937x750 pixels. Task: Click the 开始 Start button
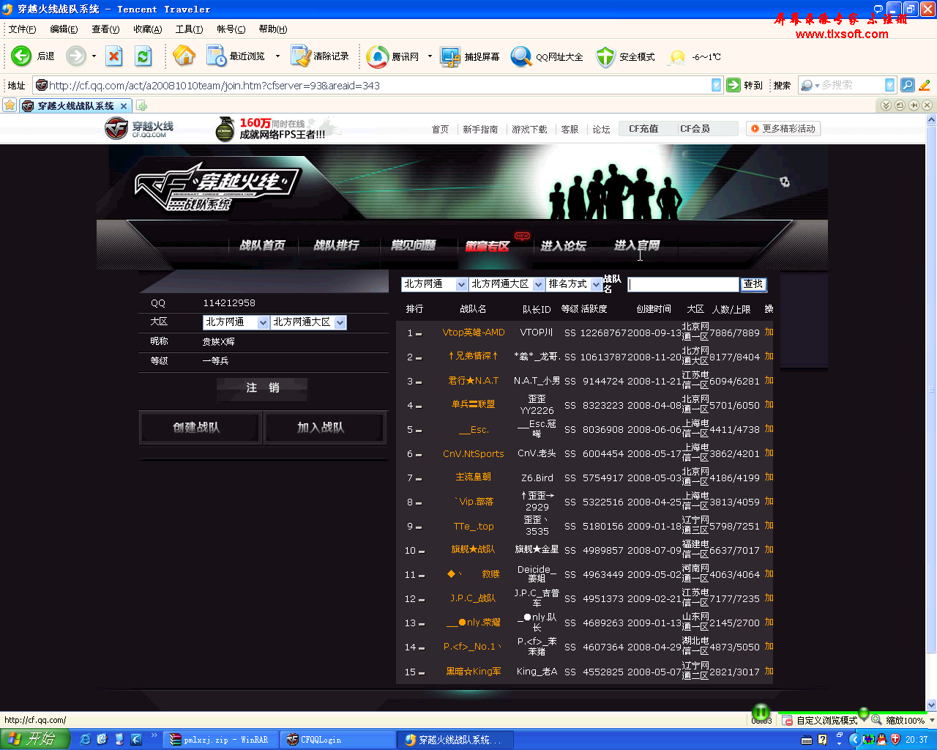(x=34, y=739)
